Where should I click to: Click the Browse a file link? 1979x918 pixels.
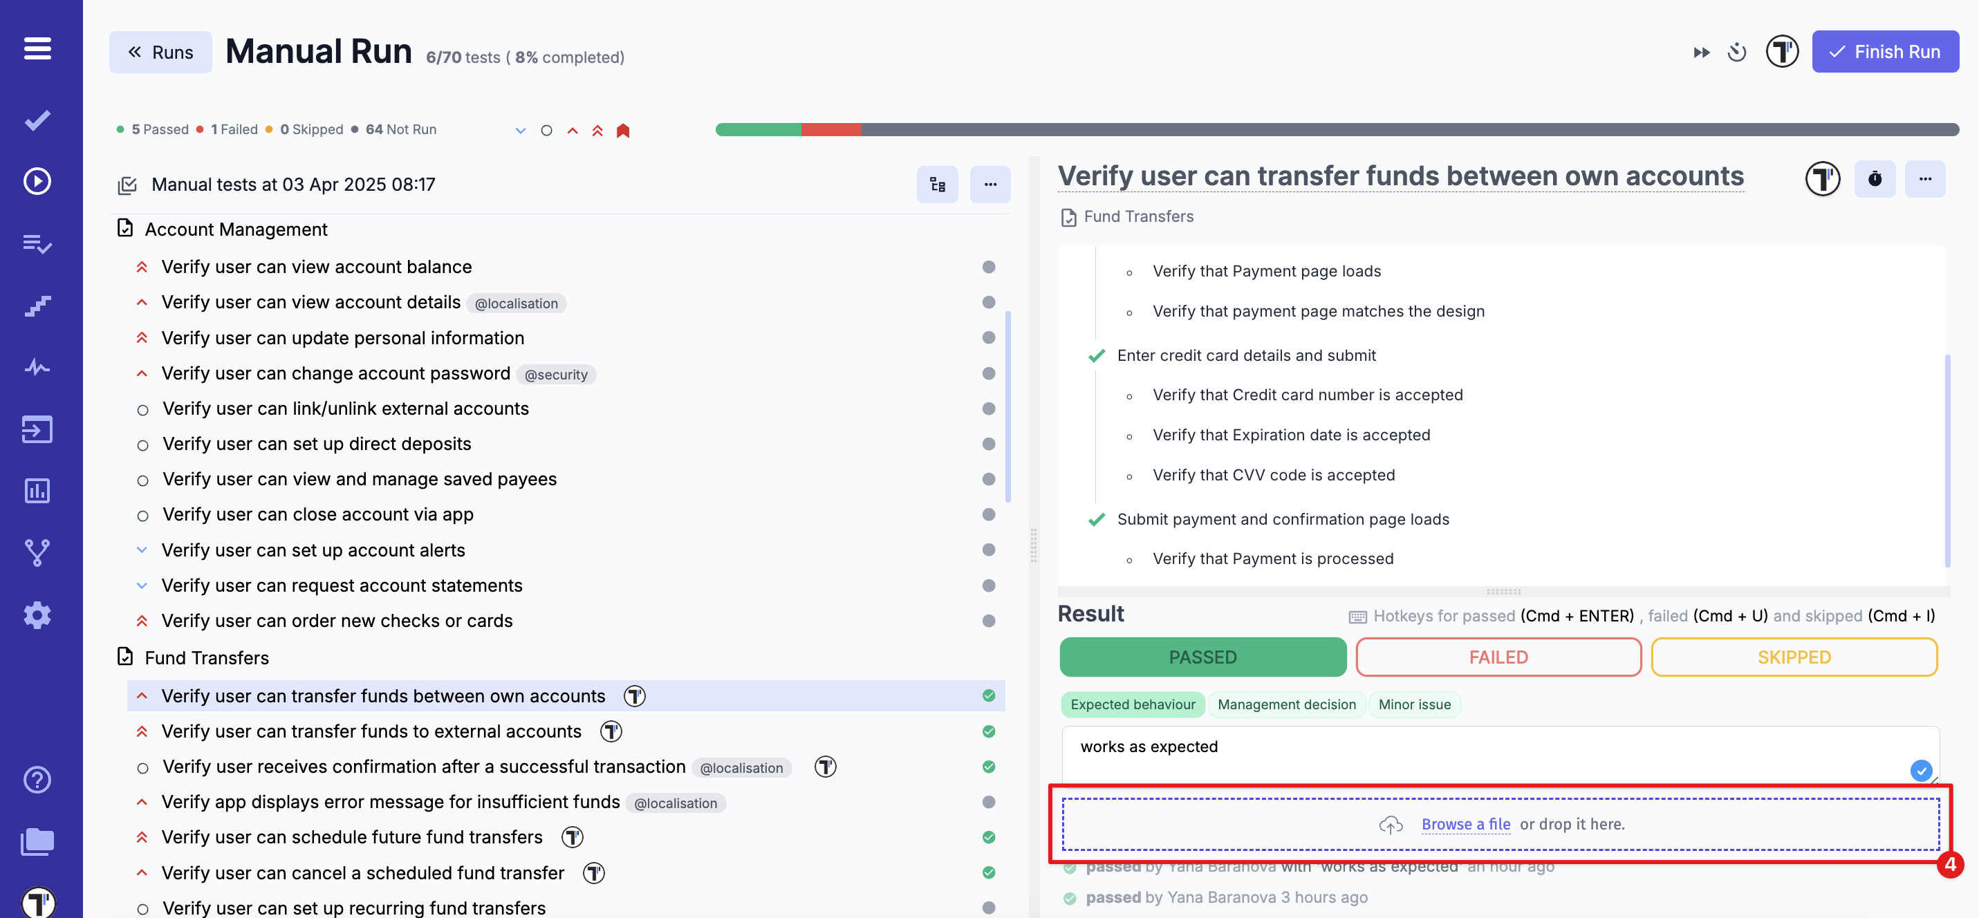coord(1465,823)
